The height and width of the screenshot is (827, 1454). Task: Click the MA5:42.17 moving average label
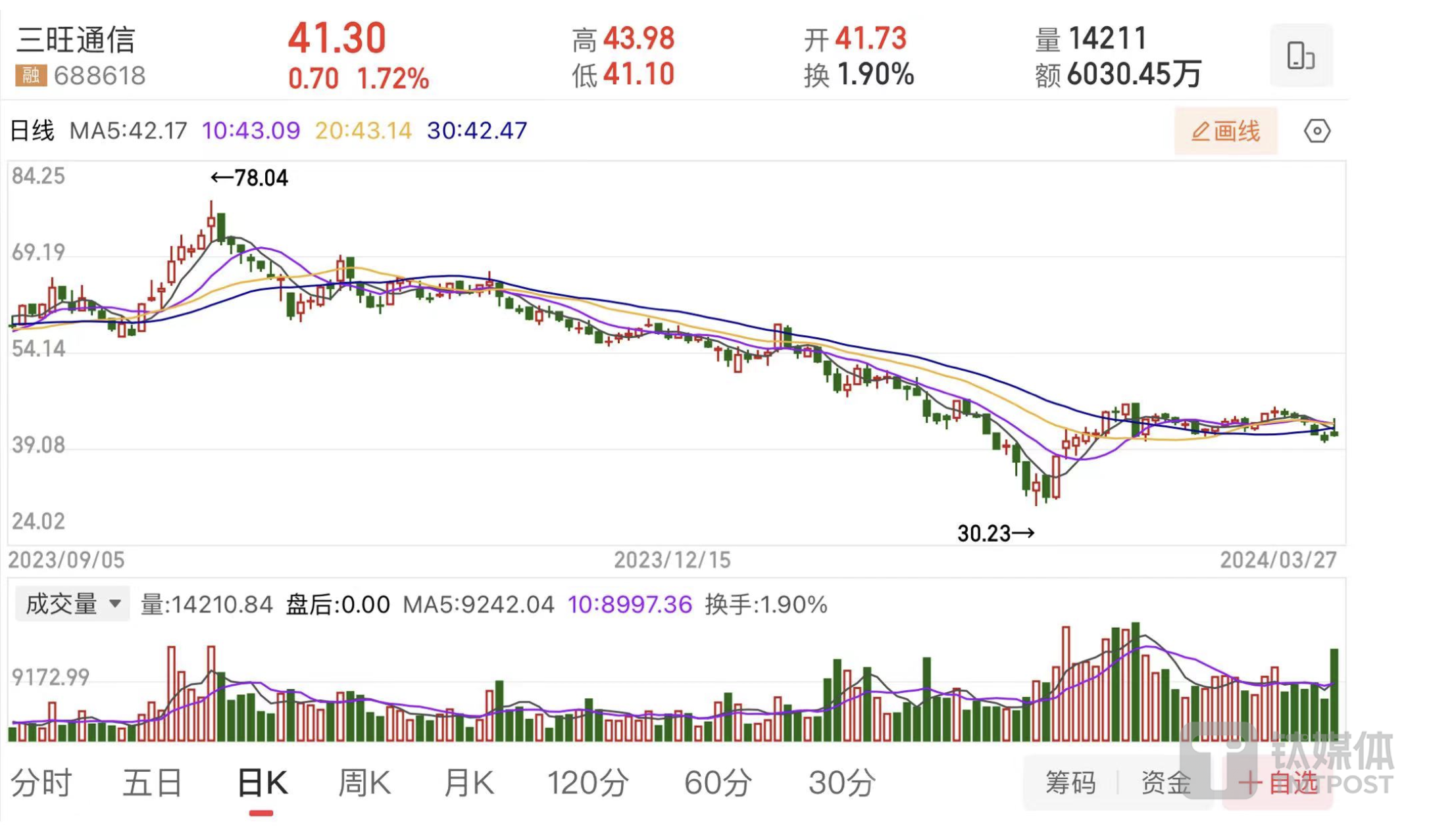(x=128, y=131)
